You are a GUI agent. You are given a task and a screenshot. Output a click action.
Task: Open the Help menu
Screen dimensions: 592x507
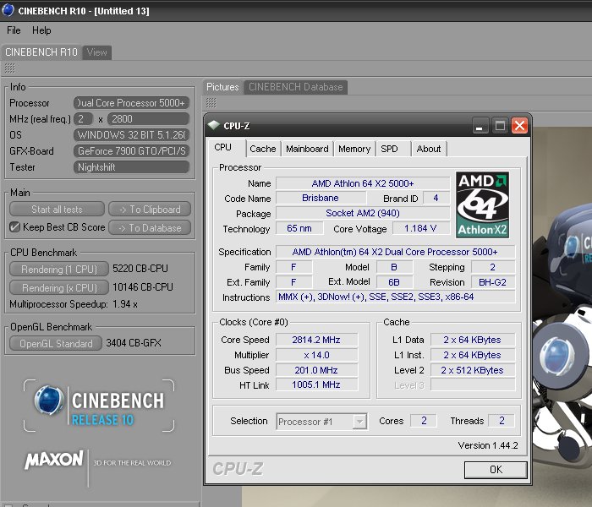(41, 30)
